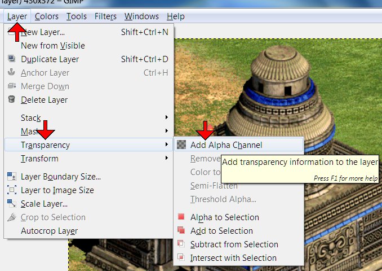This screenshot has width=382, height=271.
Task: Open the Help menu
Action: [x=176, y=16]
